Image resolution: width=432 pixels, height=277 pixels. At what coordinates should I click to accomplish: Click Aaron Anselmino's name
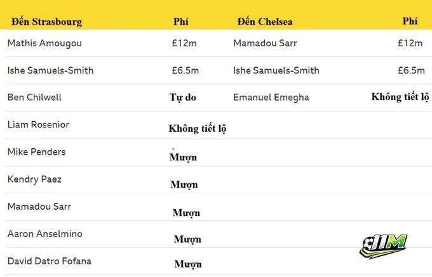44,234
